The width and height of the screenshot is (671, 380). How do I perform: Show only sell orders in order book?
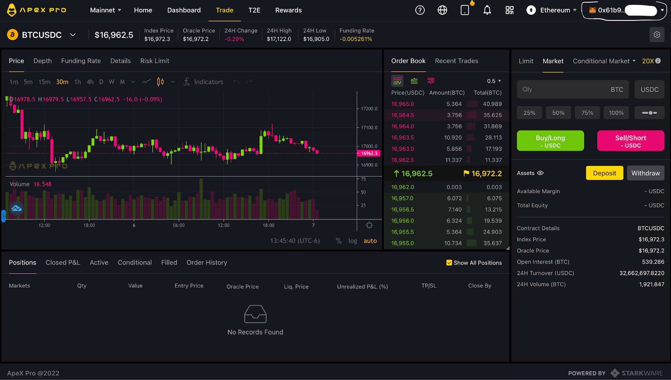pos(431,81)
